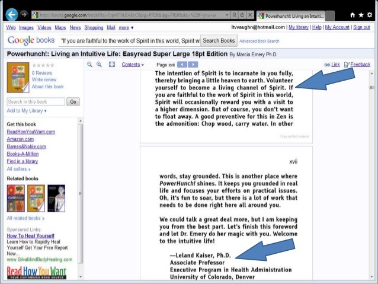Image resolution: width=378 pixels, height=284 pixels.
Task: Open a new blank browser tab
Action: click(x=330, y=16)
